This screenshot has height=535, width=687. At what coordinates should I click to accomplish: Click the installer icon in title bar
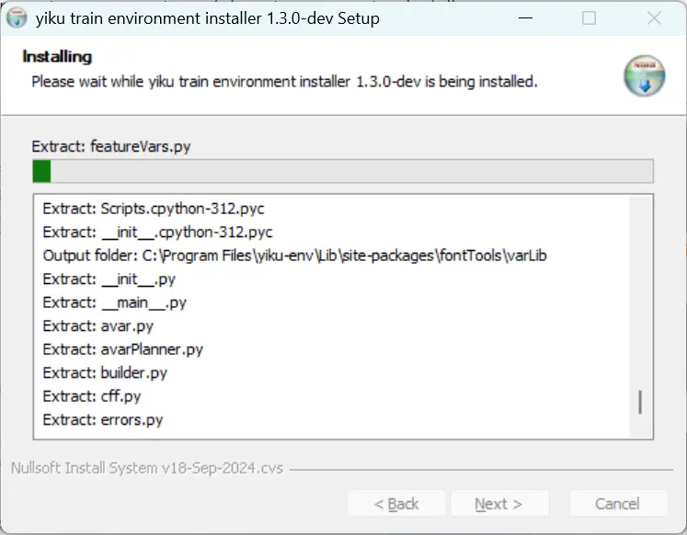pos(17,17)
